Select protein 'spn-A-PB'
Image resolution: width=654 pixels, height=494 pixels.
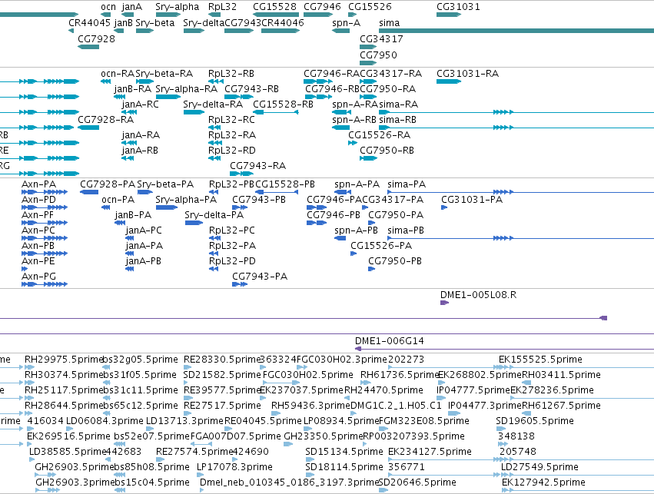356,230
